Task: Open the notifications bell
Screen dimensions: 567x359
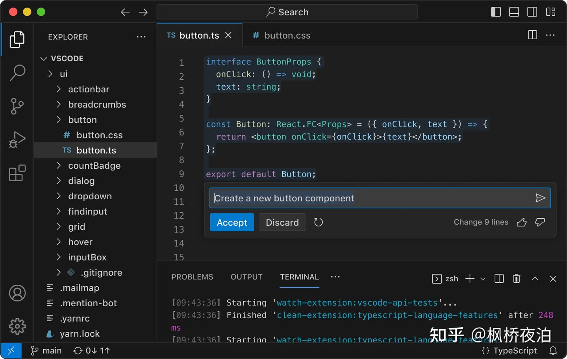Action: (553, 350)
